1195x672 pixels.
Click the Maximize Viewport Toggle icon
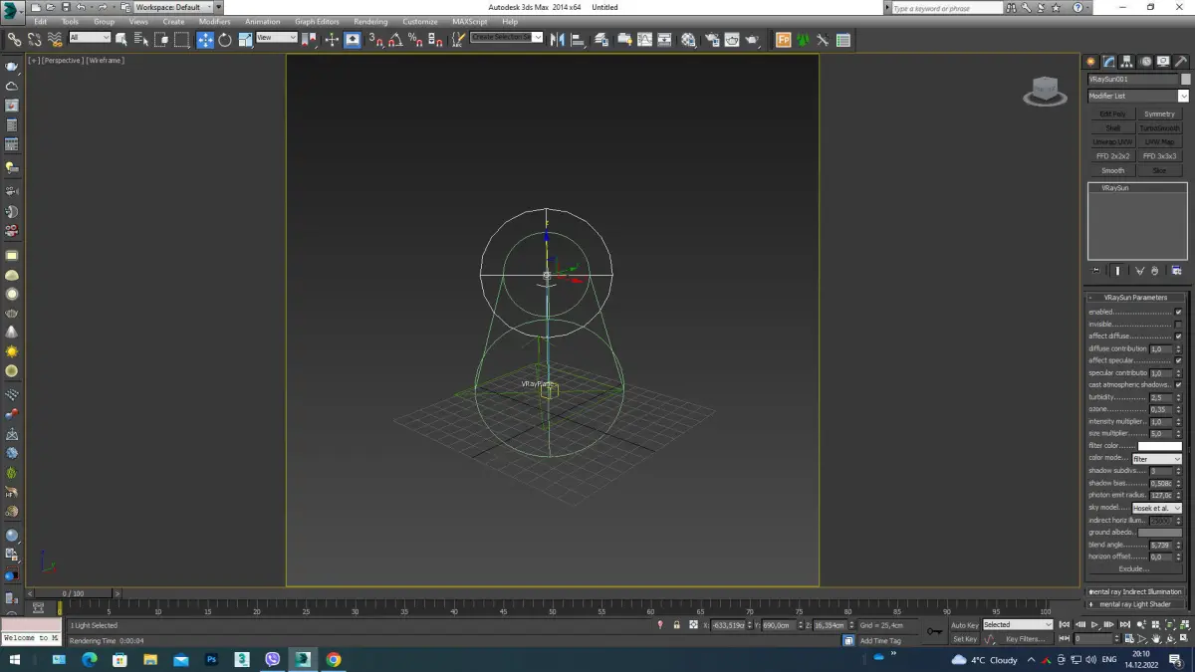tap(1185, 639)
